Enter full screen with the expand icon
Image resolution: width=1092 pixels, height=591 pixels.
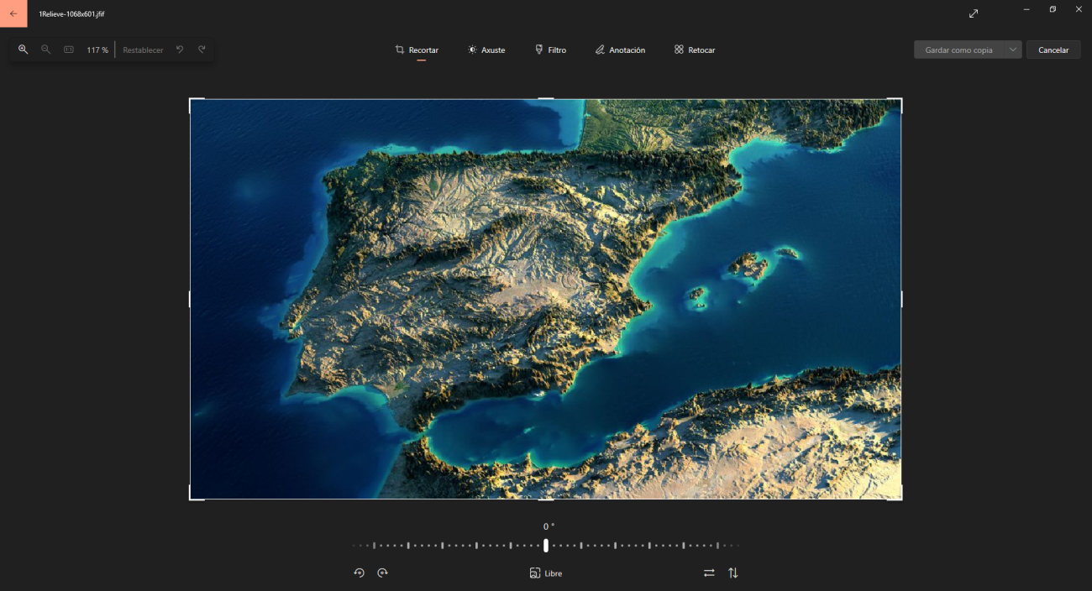pos(974,13)
